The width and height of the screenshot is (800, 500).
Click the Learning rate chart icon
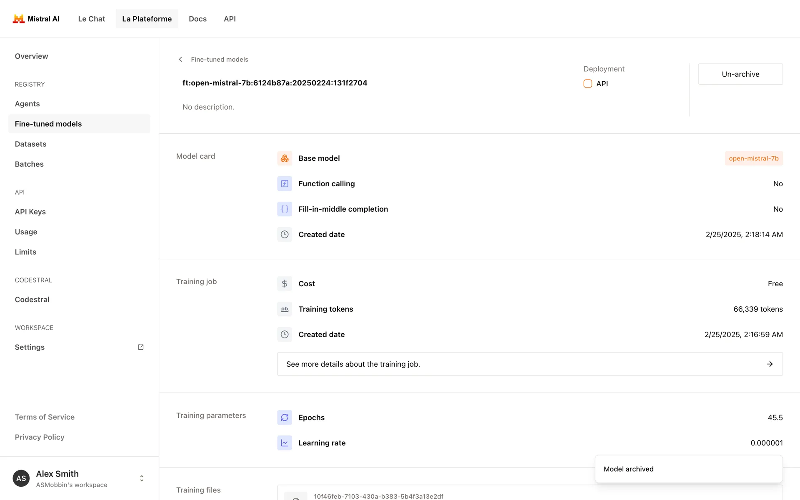[285, 443]
